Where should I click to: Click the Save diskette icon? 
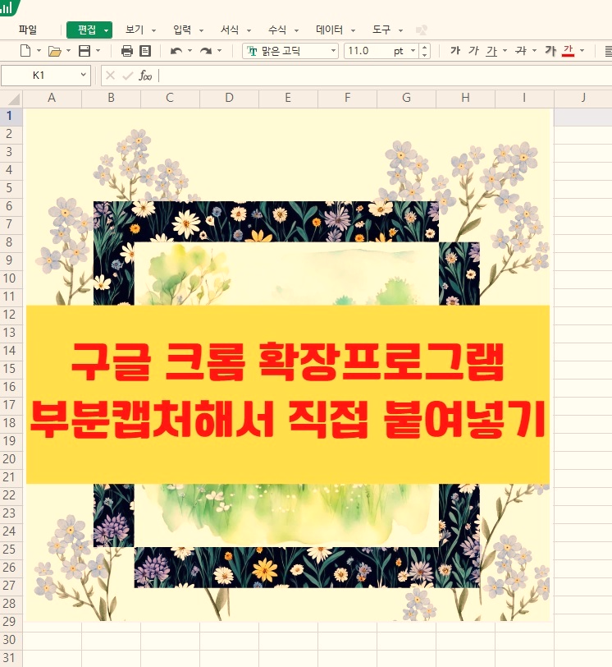tap(84, 51)
